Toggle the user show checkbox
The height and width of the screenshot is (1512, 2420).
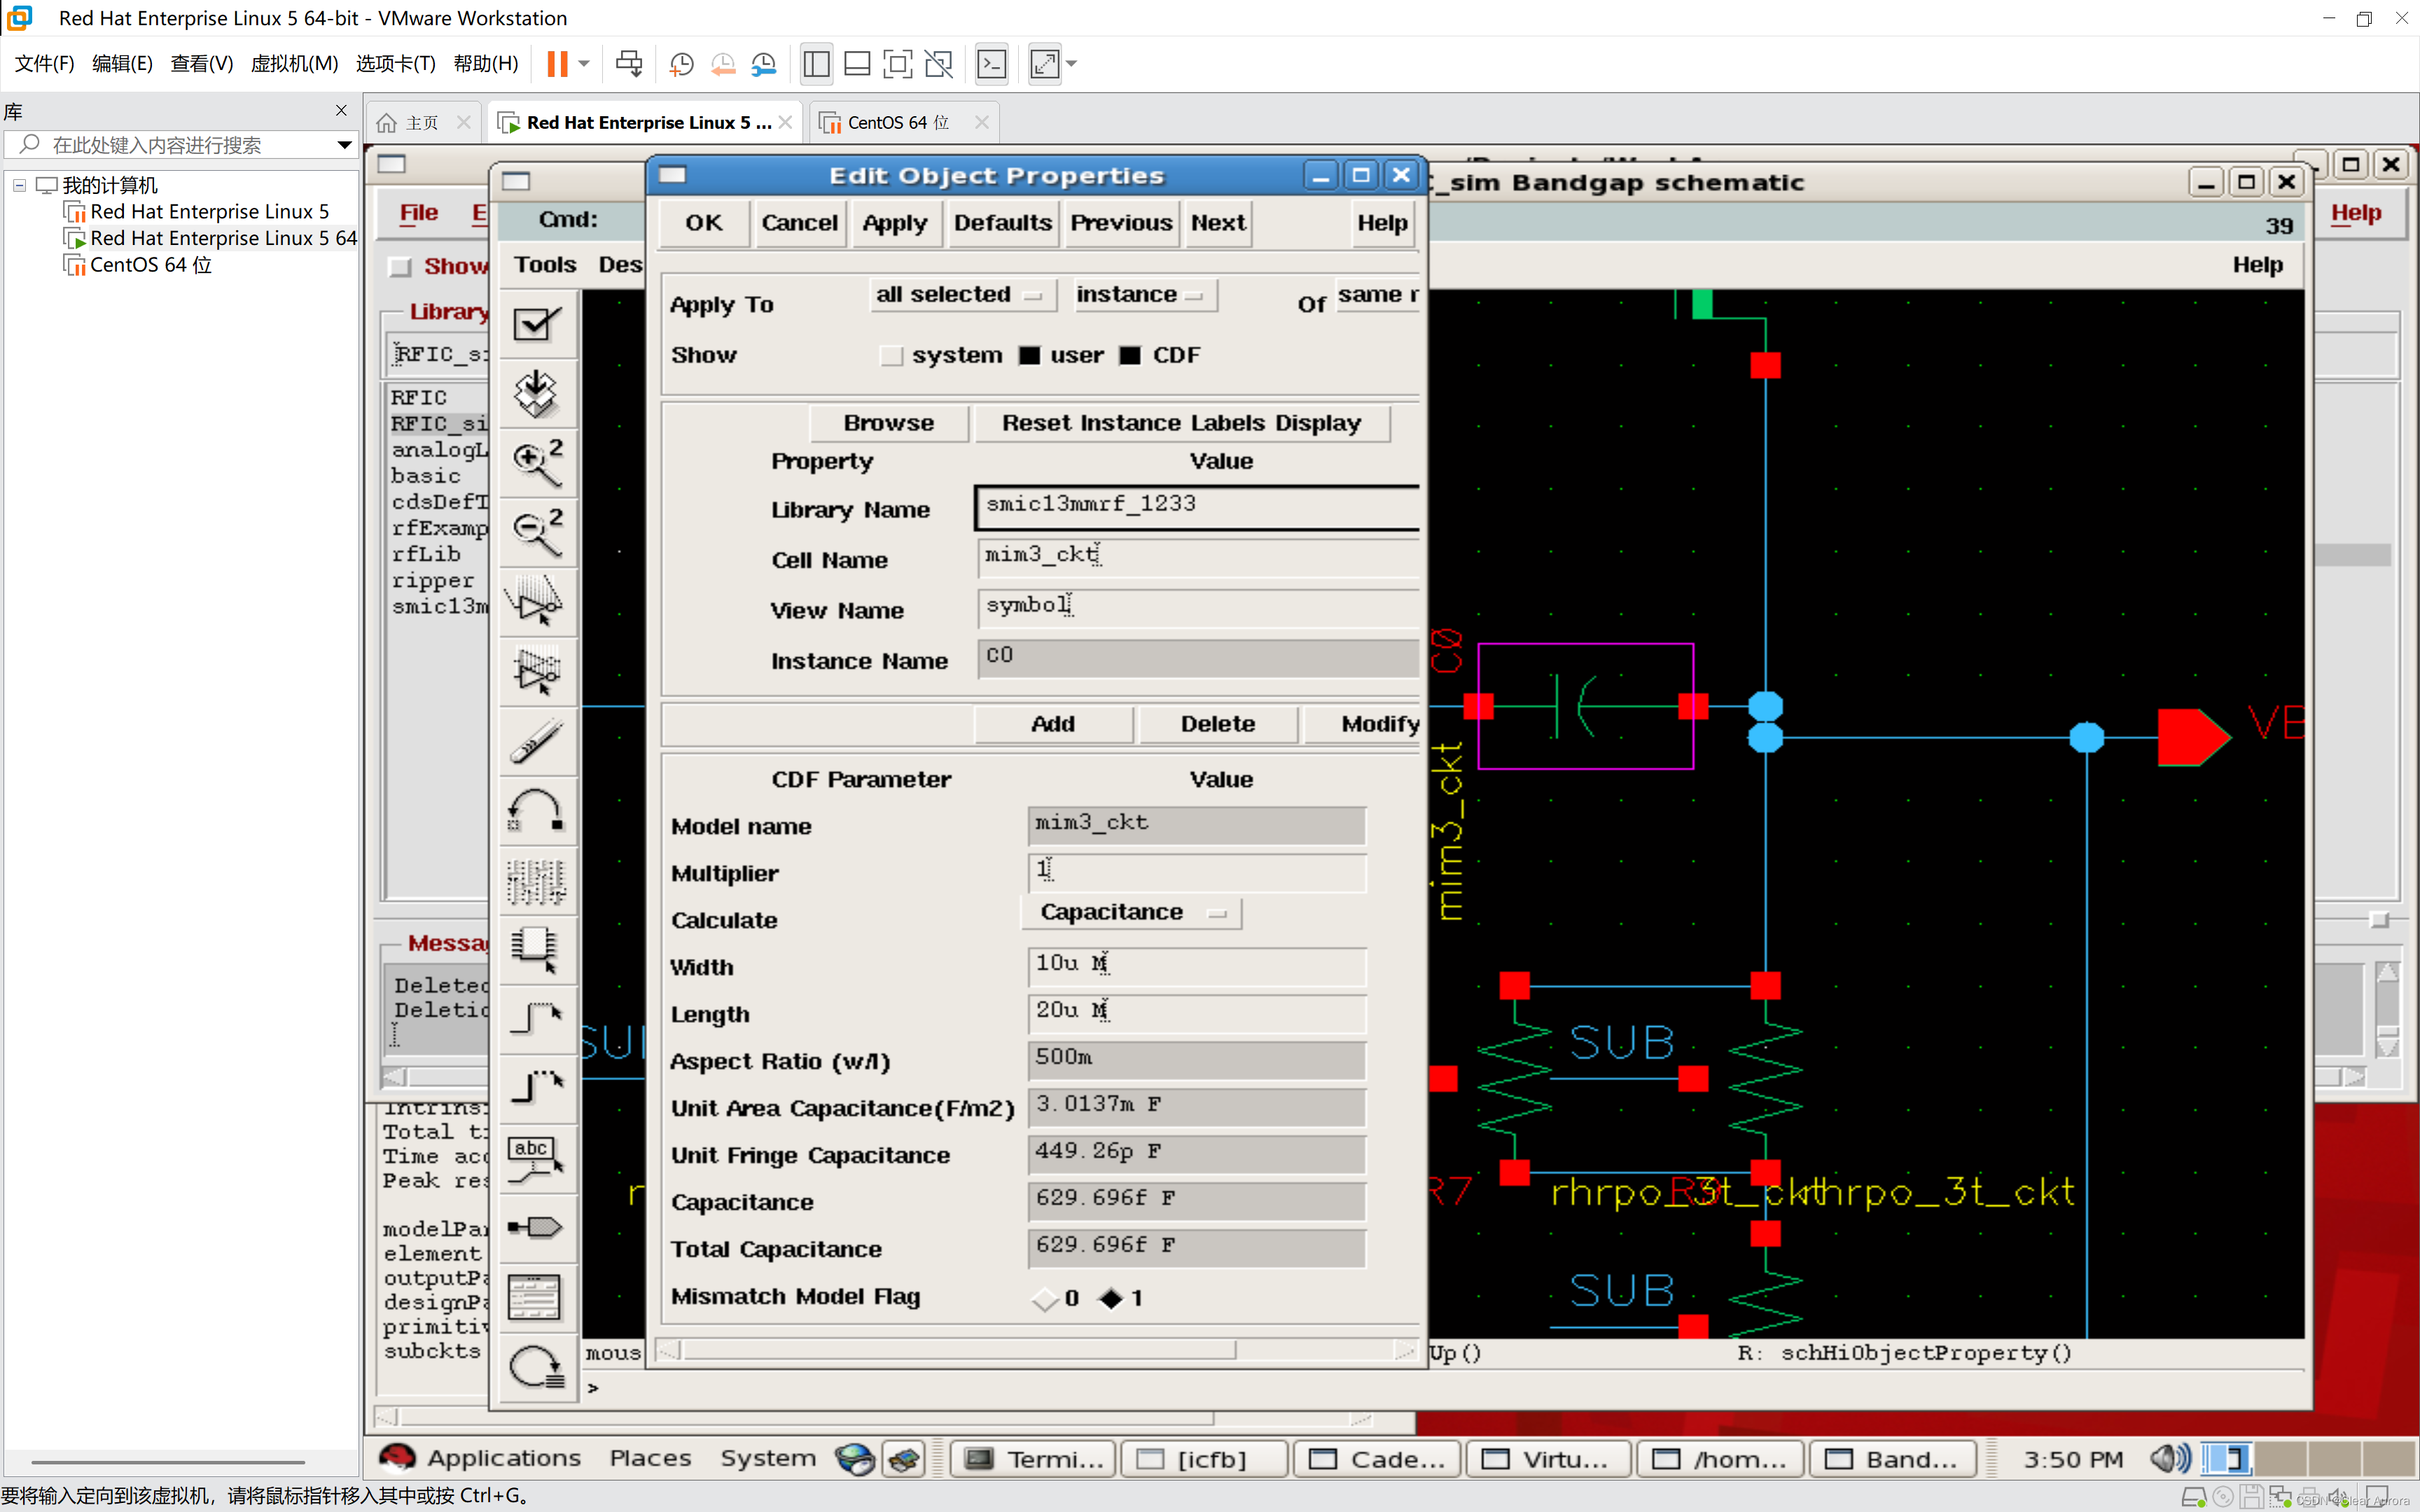click(1030, 356)
